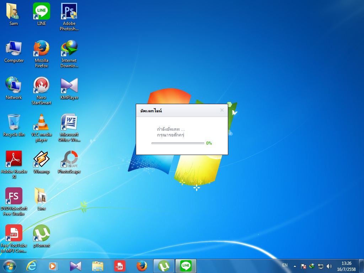Select the Winamp desktop shortcut
This screenshot has width=364, height=273.
pos(41,162)
